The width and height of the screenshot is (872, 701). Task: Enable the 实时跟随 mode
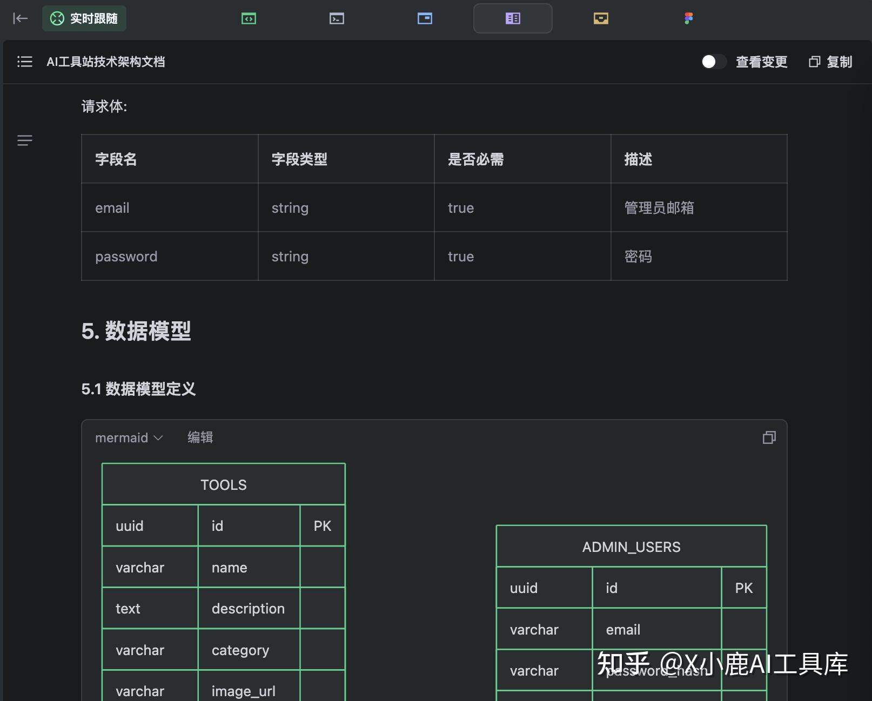(x=84, y=18)
